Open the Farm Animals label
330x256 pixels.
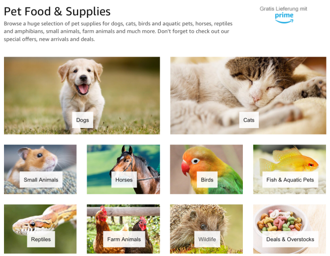pyautogui.click(x=124, y=239)
